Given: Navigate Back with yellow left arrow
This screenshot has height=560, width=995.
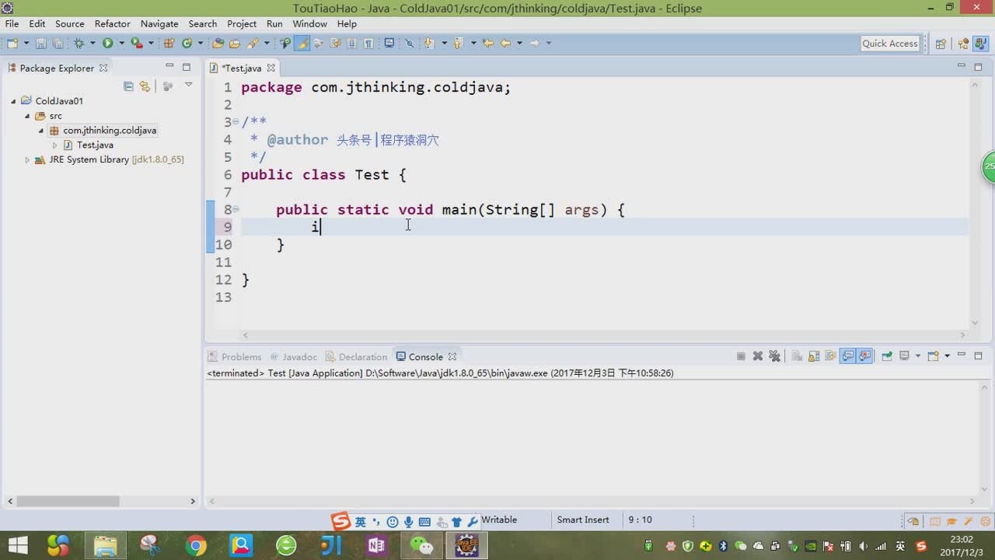Looking at the screenshot, I should pos(505,44).
